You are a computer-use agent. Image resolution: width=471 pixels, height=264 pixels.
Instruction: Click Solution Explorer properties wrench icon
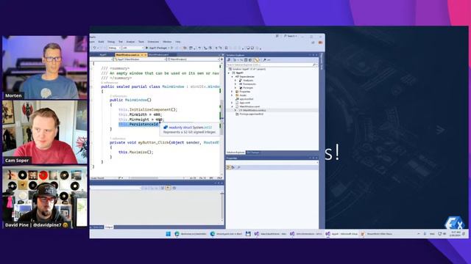click(x=264, y=60)
